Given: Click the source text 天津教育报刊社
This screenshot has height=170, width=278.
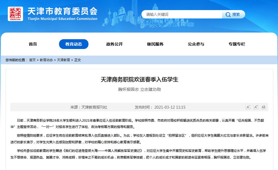Looking at the screenshot, I should [94, 107].
